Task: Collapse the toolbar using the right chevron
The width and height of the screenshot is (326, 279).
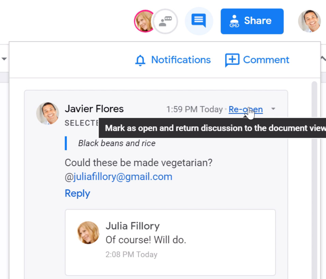Action: coord(323,59)
